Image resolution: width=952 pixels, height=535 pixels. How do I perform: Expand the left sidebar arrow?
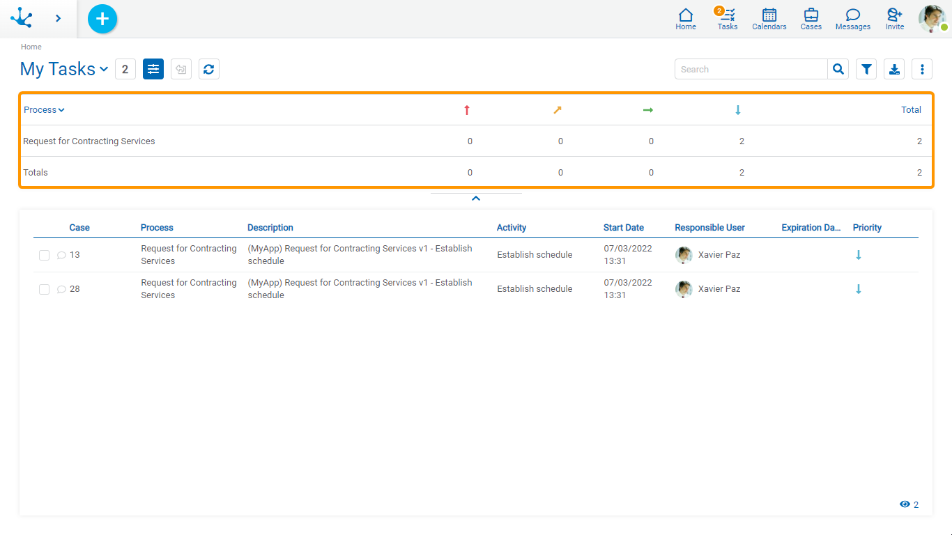(x=59, y=19)
